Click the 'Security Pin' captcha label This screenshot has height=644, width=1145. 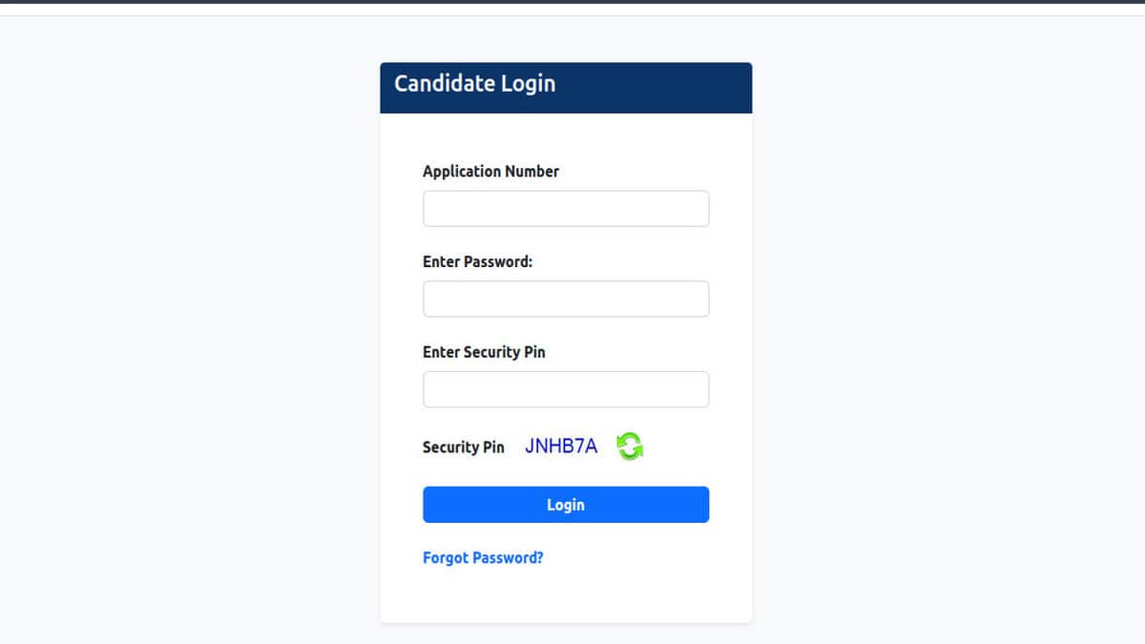463,447
